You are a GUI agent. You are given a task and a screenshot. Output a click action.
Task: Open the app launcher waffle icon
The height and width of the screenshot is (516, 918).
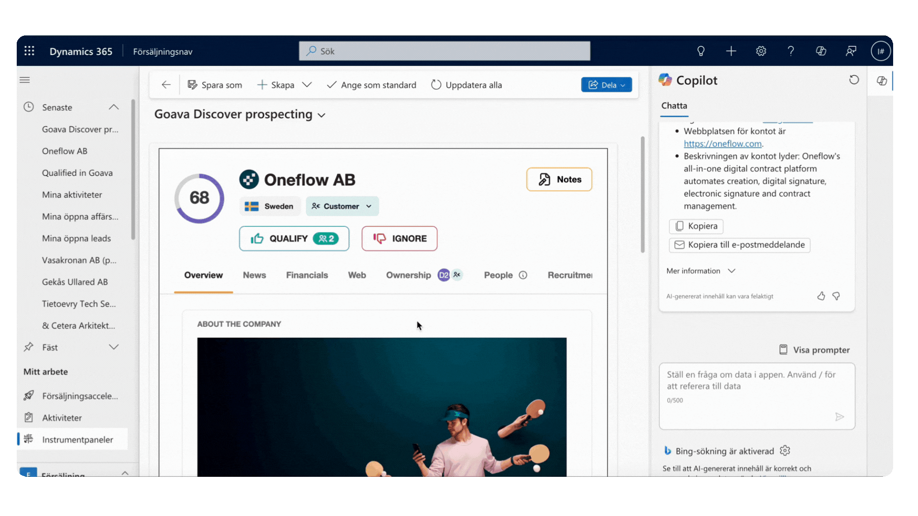click(29, 51)
